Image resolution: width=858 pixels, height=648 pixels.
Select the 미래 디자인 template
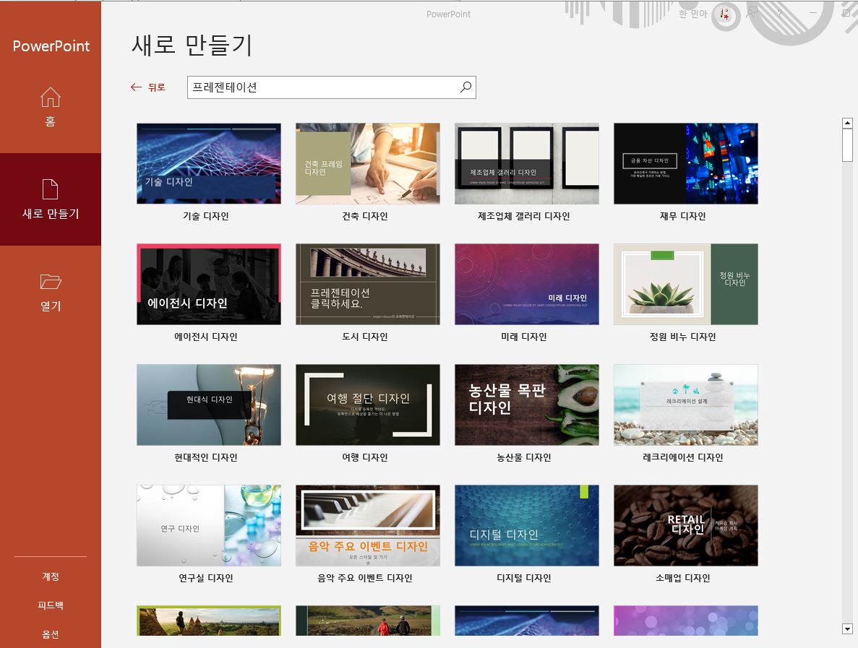[526, 284]
